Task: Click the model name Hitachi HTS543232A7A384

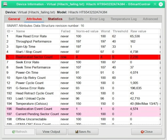Action: point(88,12)
